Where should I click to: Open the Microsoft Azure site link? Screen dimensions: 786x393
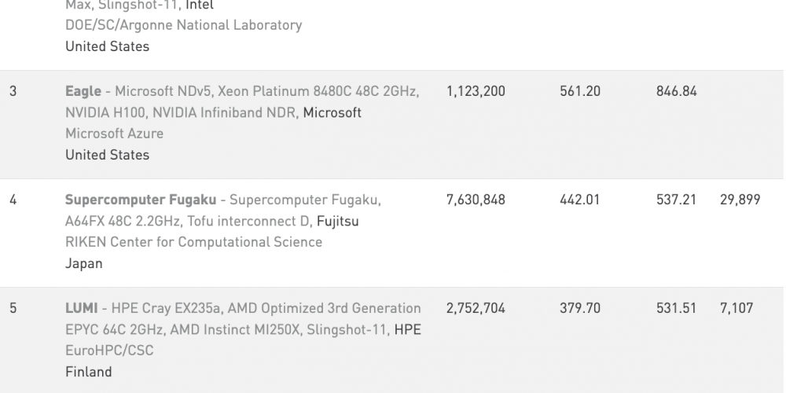pos(114,134)
